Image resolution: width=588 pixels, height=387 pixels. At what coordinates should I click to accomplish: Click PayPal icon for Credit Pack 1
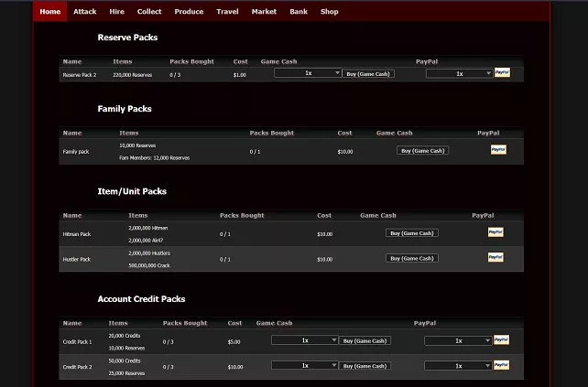pos(501,339)
